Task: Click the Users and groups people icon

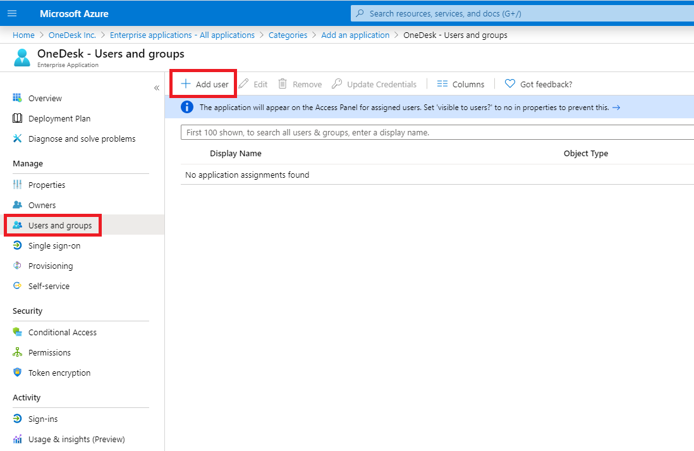Action: click(17, 225)
